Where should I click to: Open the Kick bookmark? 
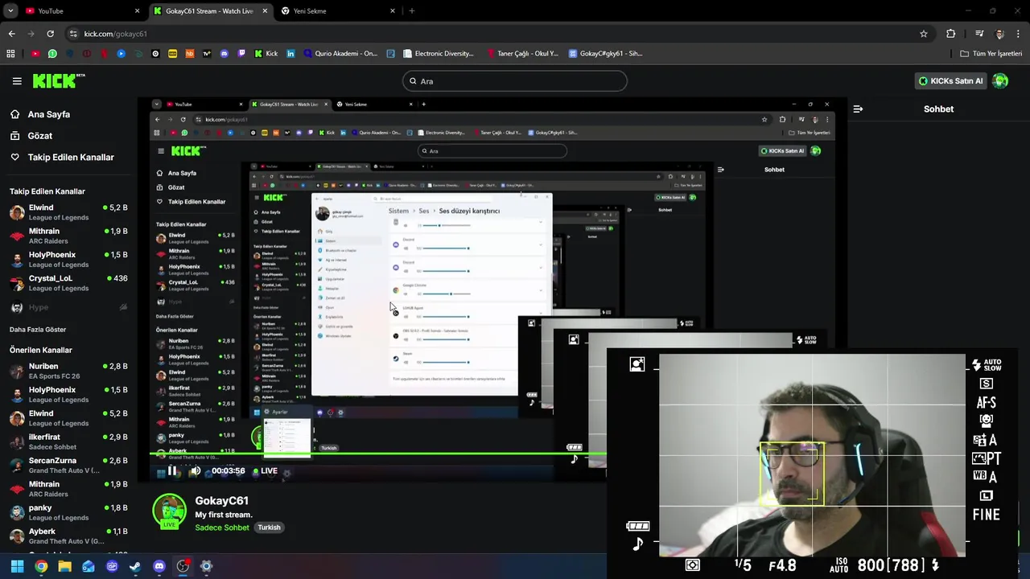266,54
